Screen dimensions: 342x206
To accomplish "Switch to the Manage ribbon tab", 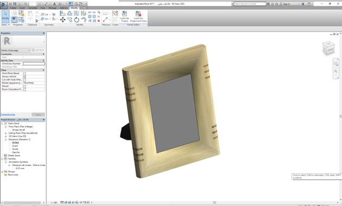I will click(52, 8).
